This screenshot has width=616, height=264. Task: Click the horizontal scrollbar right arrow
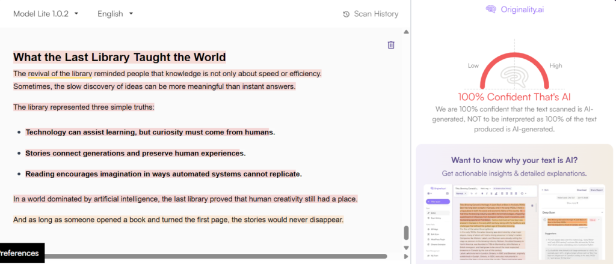(x=406, y=256)
